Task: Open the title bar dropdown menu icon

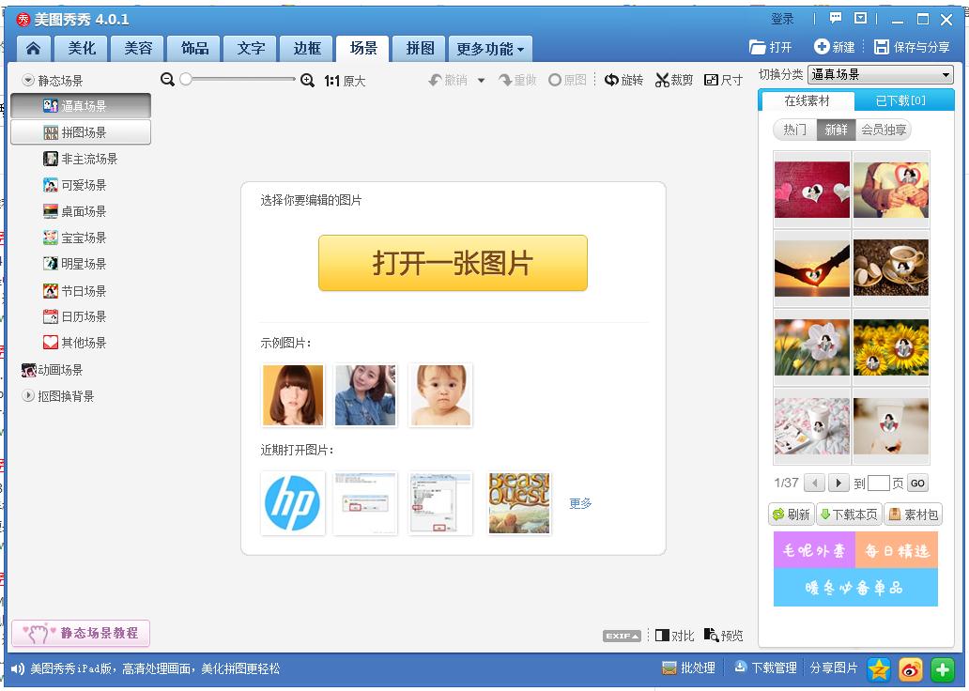Action: pos(860,19)
